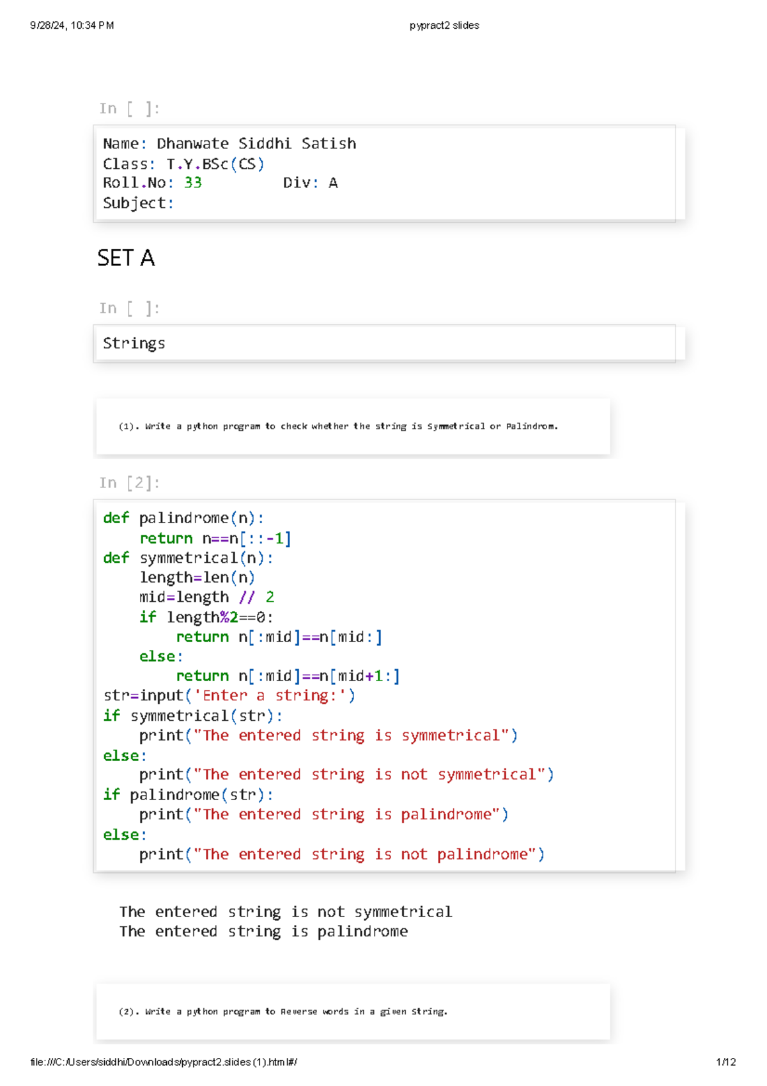The height and width of the screenshot is (1086, 767).
Task: Click output 'The entered string is not symmetrical'
Action: (x=285, y=912)
